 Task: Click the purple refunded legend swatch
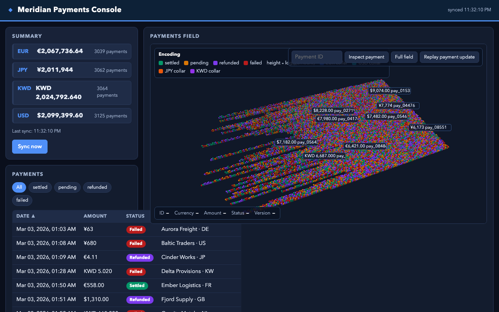[215, 63]
